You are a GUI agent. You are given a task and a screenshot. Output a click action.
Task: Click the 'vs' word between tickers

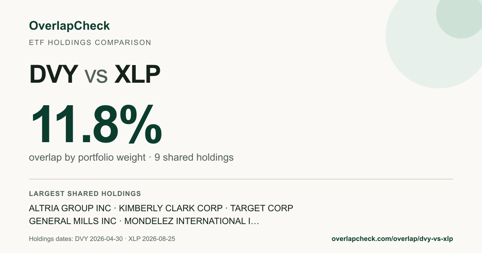coord(96,76)
